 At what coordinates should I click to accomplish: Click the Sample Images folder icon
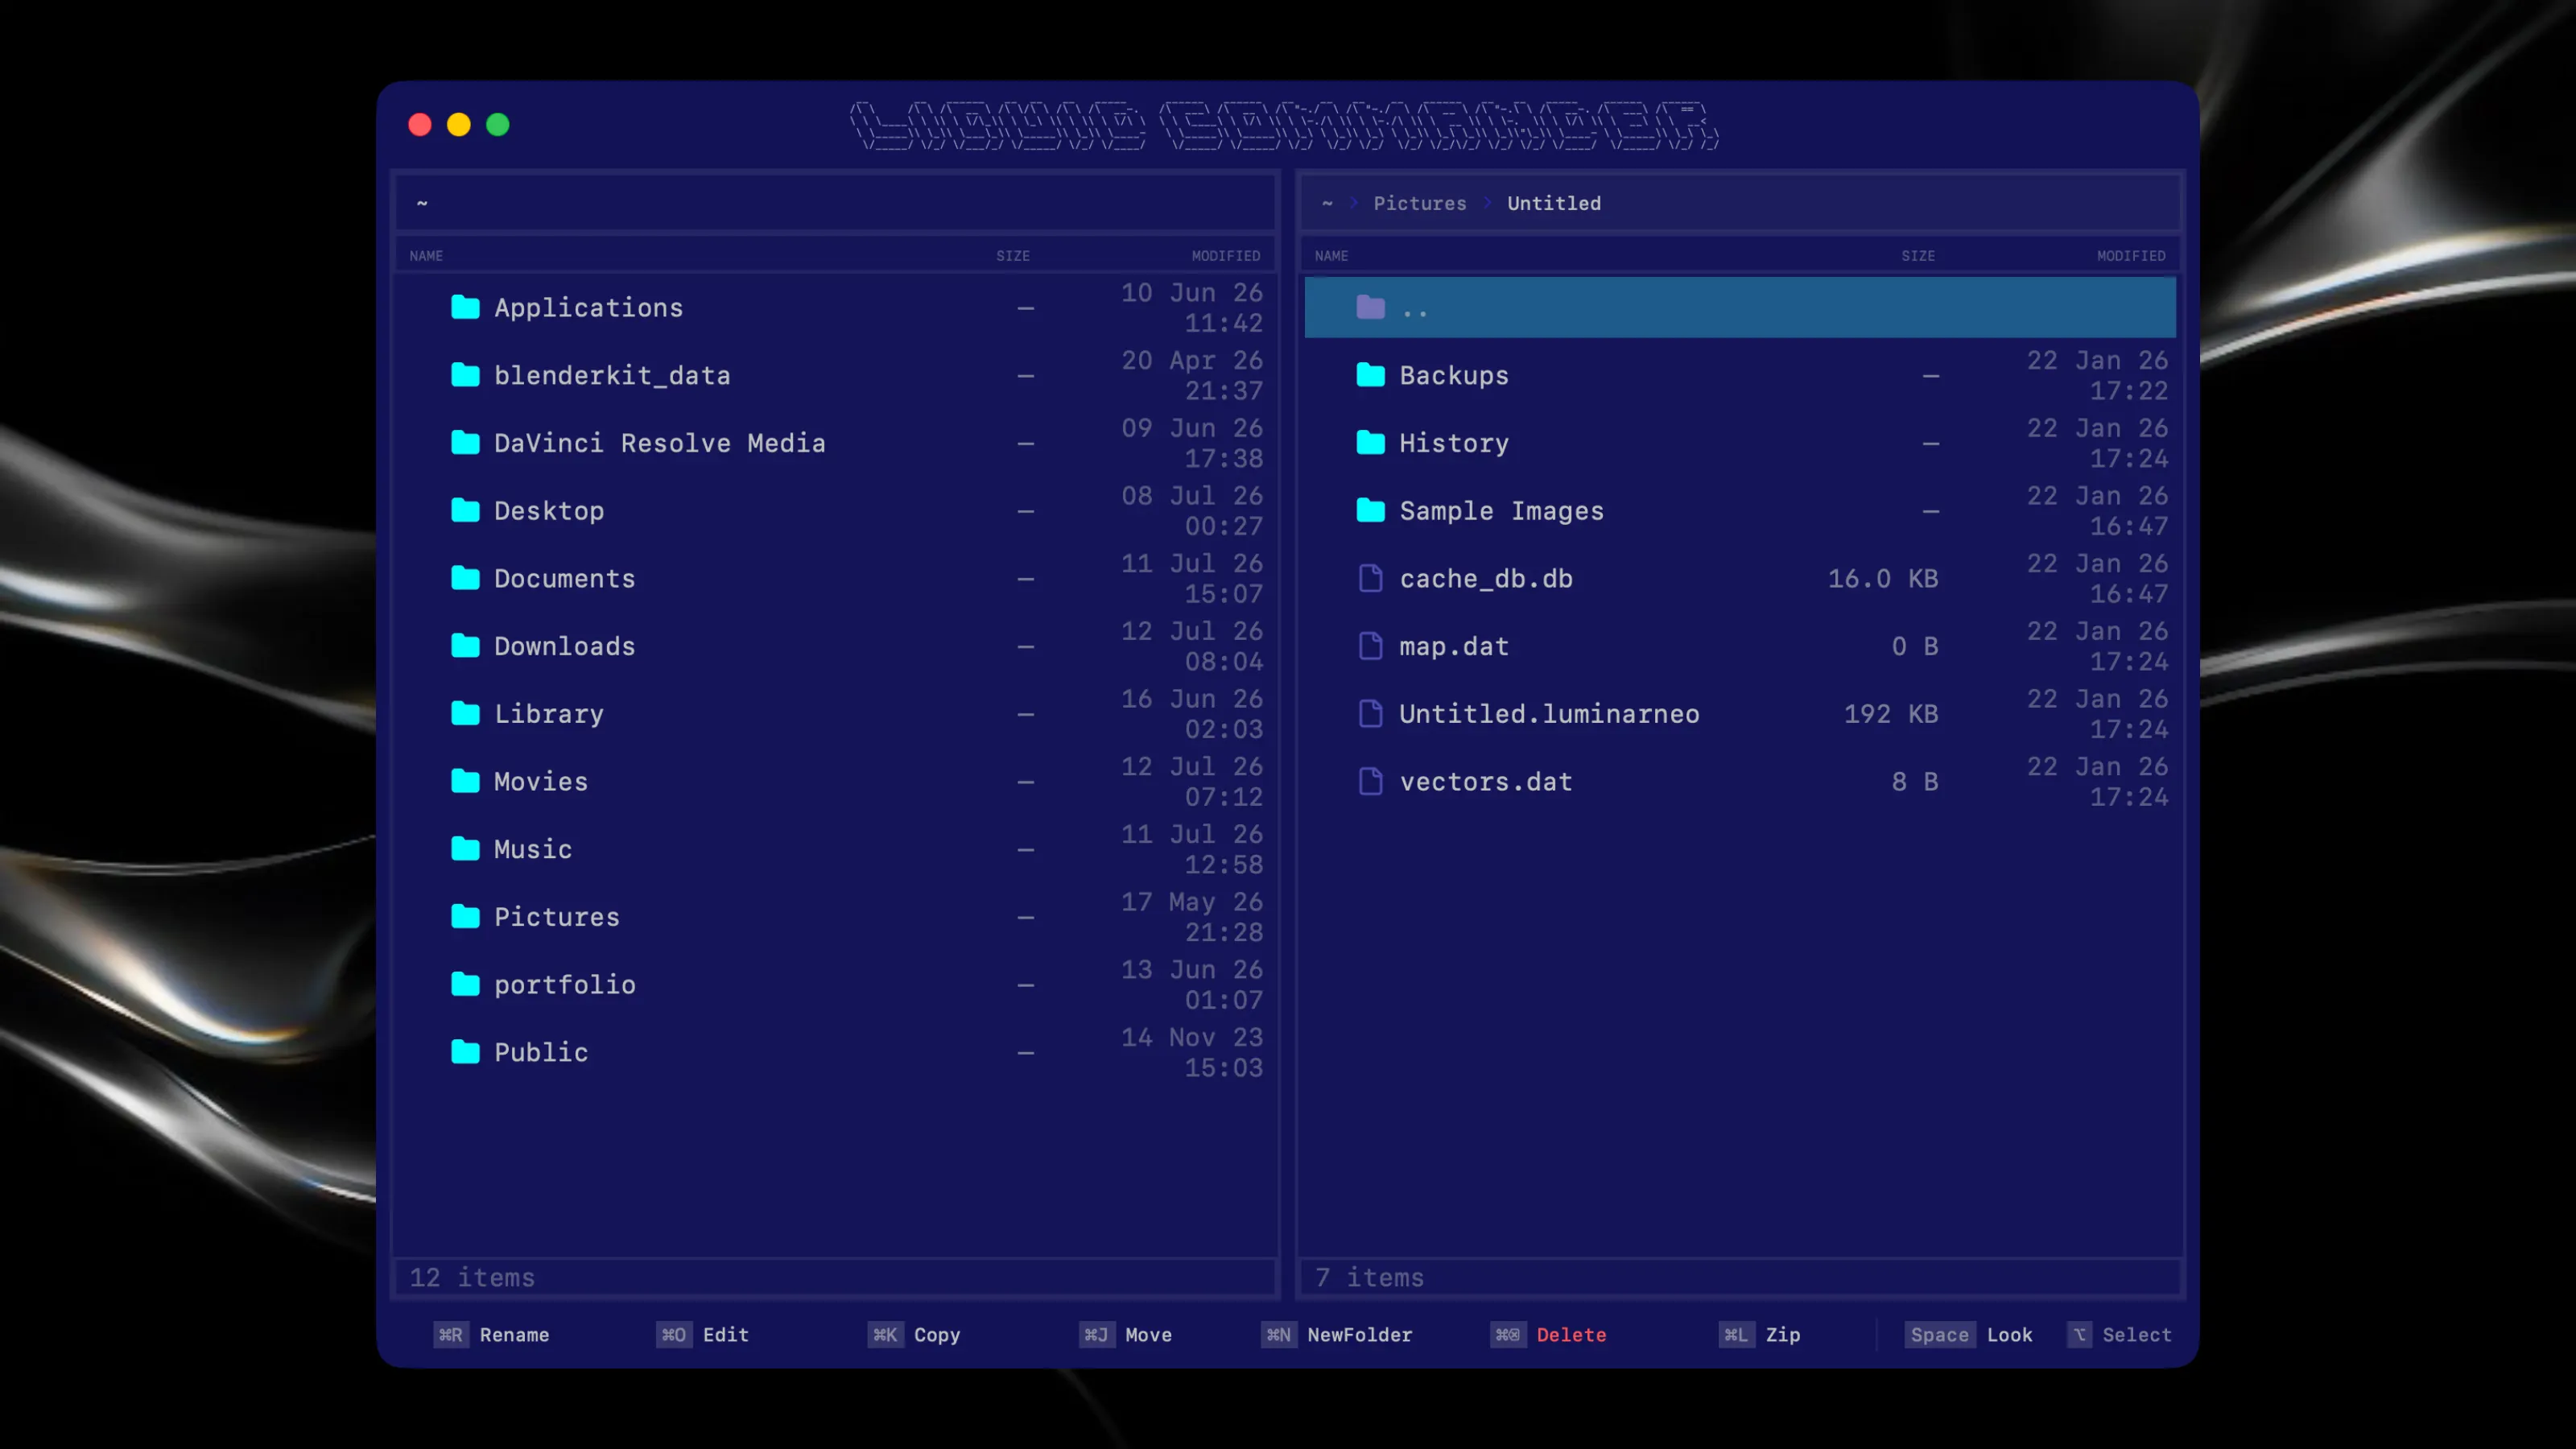(1371, 510)
